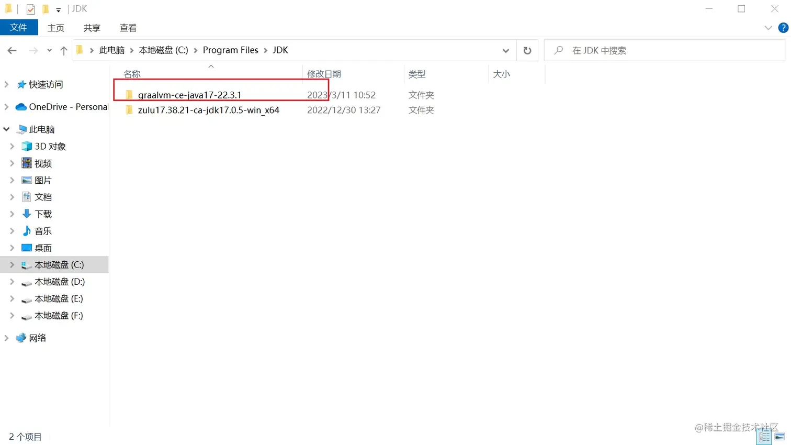The width and height of the screenshot is (791, 445).
Task: Click the 2023/3/11 10:52 date cell
Action: coord(341,95)
